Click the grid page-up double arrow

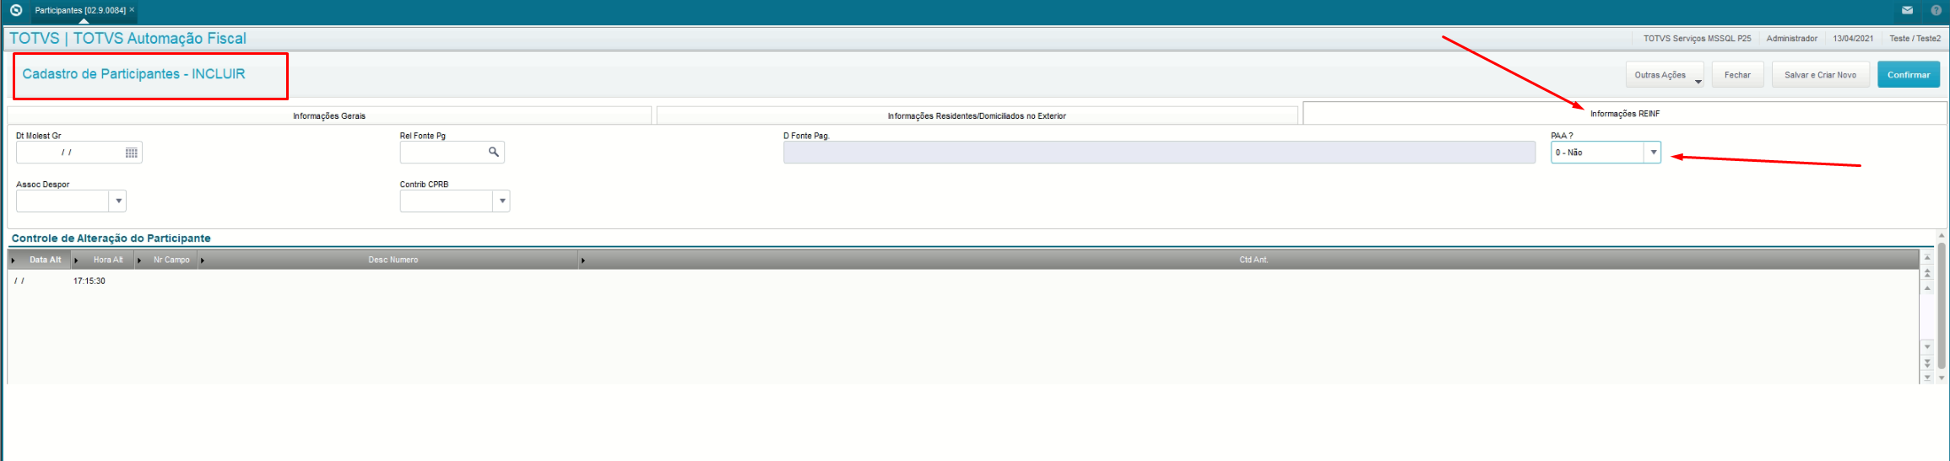1927,273
